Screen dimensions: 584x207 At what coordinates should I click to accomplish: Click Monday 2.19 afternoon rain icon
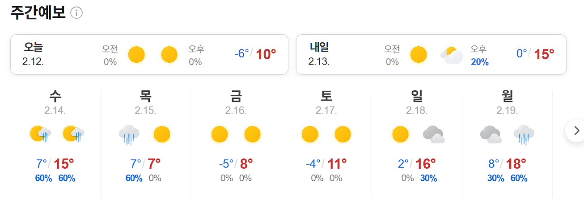tap(524, 134)
